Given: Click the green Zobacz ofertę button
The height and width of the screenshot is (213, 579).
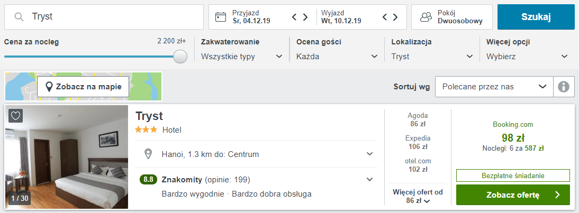Looking at the screenshot, I should point(512,195).
